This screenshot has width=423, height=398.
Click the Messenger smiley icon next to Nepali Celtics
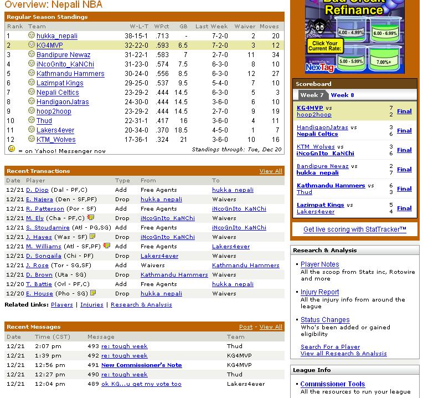[32, 92]
